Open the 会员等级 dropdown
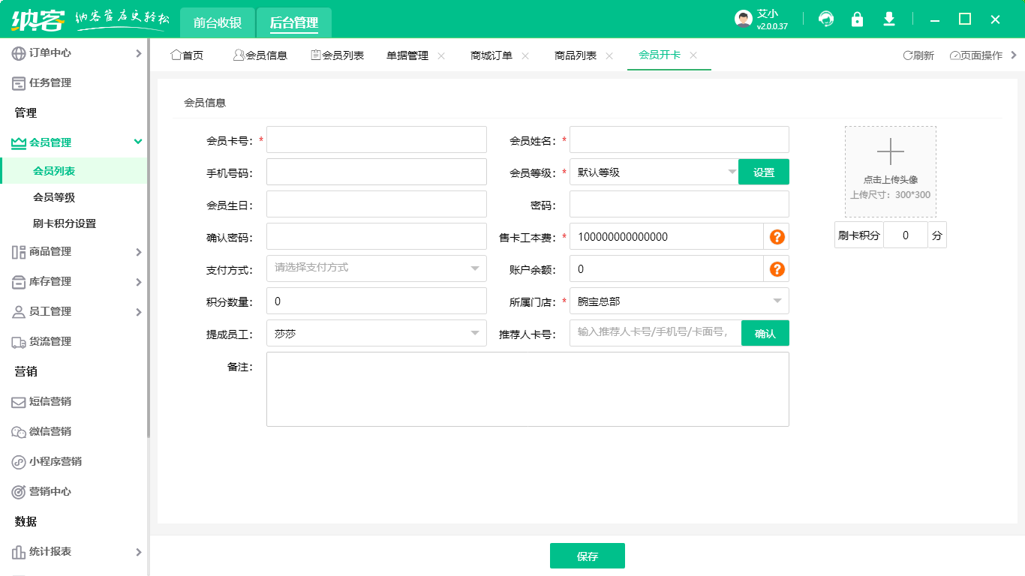 tap(654, 172)
